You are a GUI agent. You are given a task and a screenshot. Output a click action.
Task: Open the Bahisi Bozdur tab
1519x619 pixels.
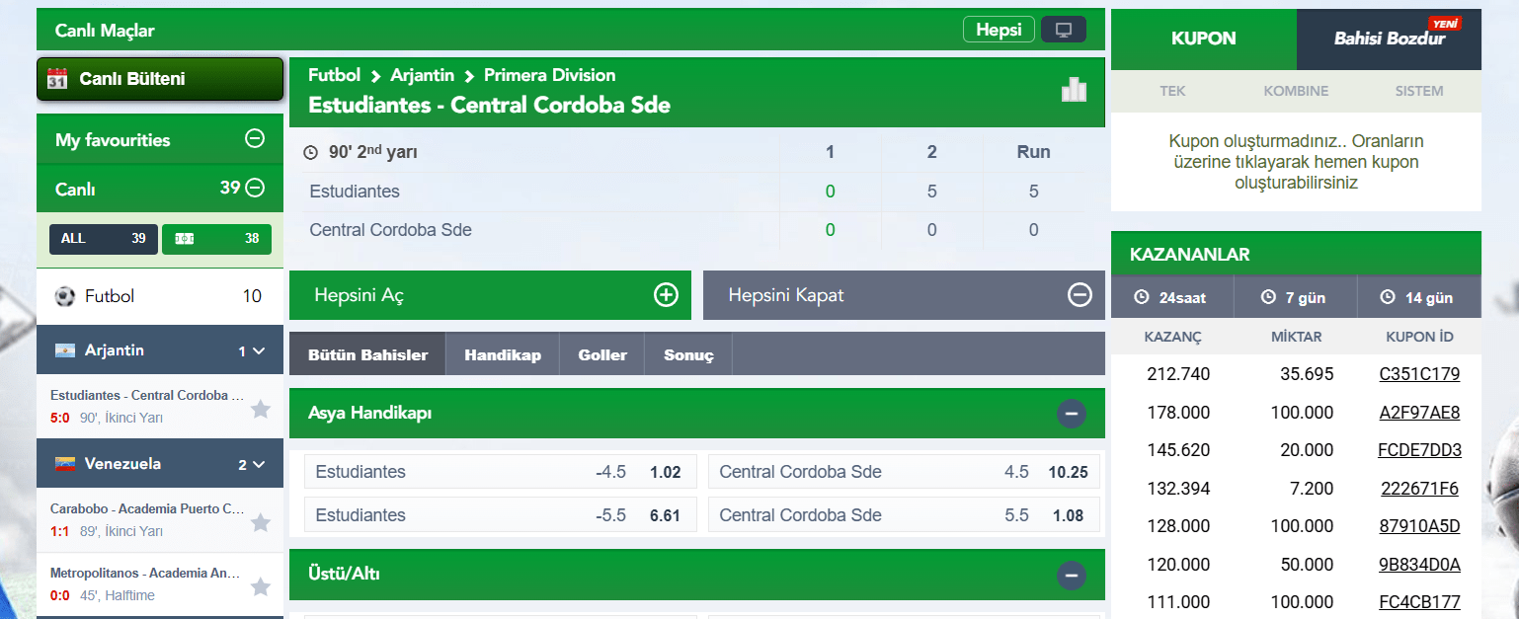[x=1389, y=39]
